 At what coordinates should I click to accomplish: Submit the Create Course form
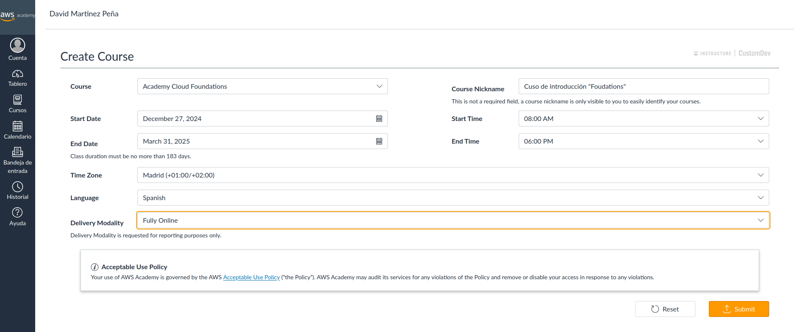point(739,309)
